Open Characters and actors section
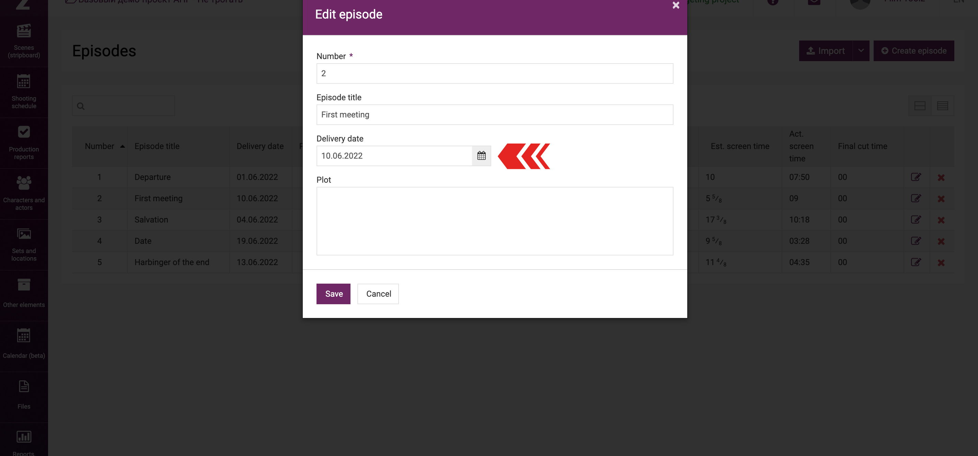 24,194
